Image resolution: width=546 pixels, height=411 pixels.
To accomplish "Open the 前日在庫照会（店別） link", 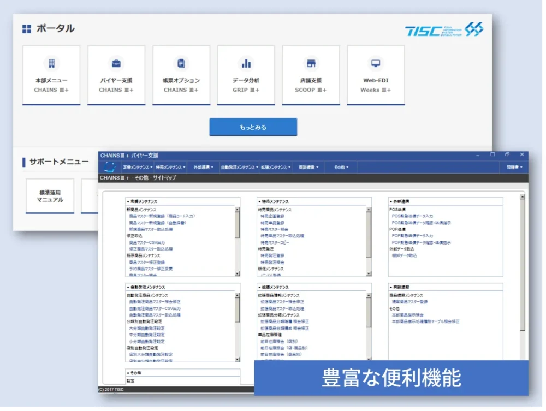I will coord(279,342).
